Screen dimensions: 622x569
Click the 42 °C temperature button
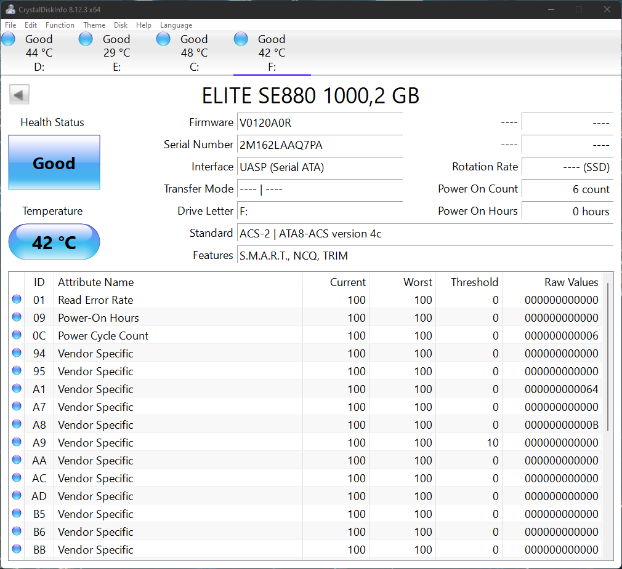click(x=54, y=242)
